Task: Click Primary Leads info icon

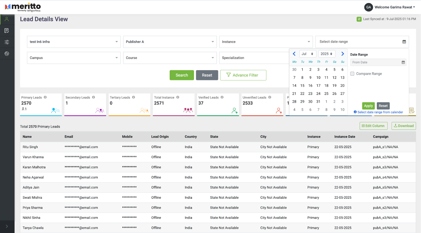Action: pyautogui.click(x=45, y=97)
